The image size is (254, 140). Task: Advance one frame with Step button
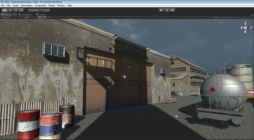pos(172,10)
